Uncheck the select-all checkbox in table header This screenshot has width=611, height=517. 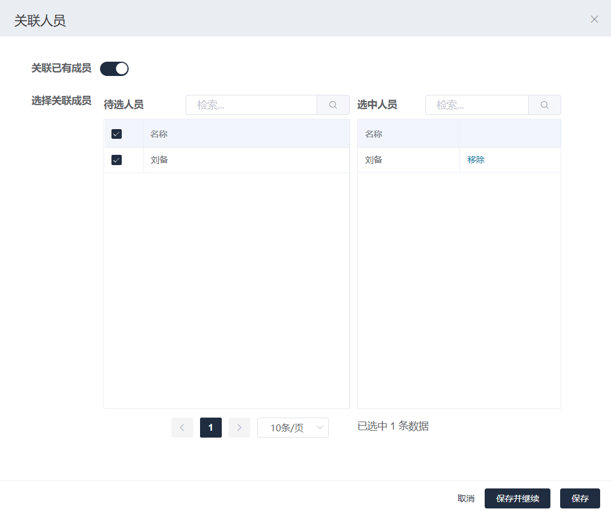coord(117,134)
